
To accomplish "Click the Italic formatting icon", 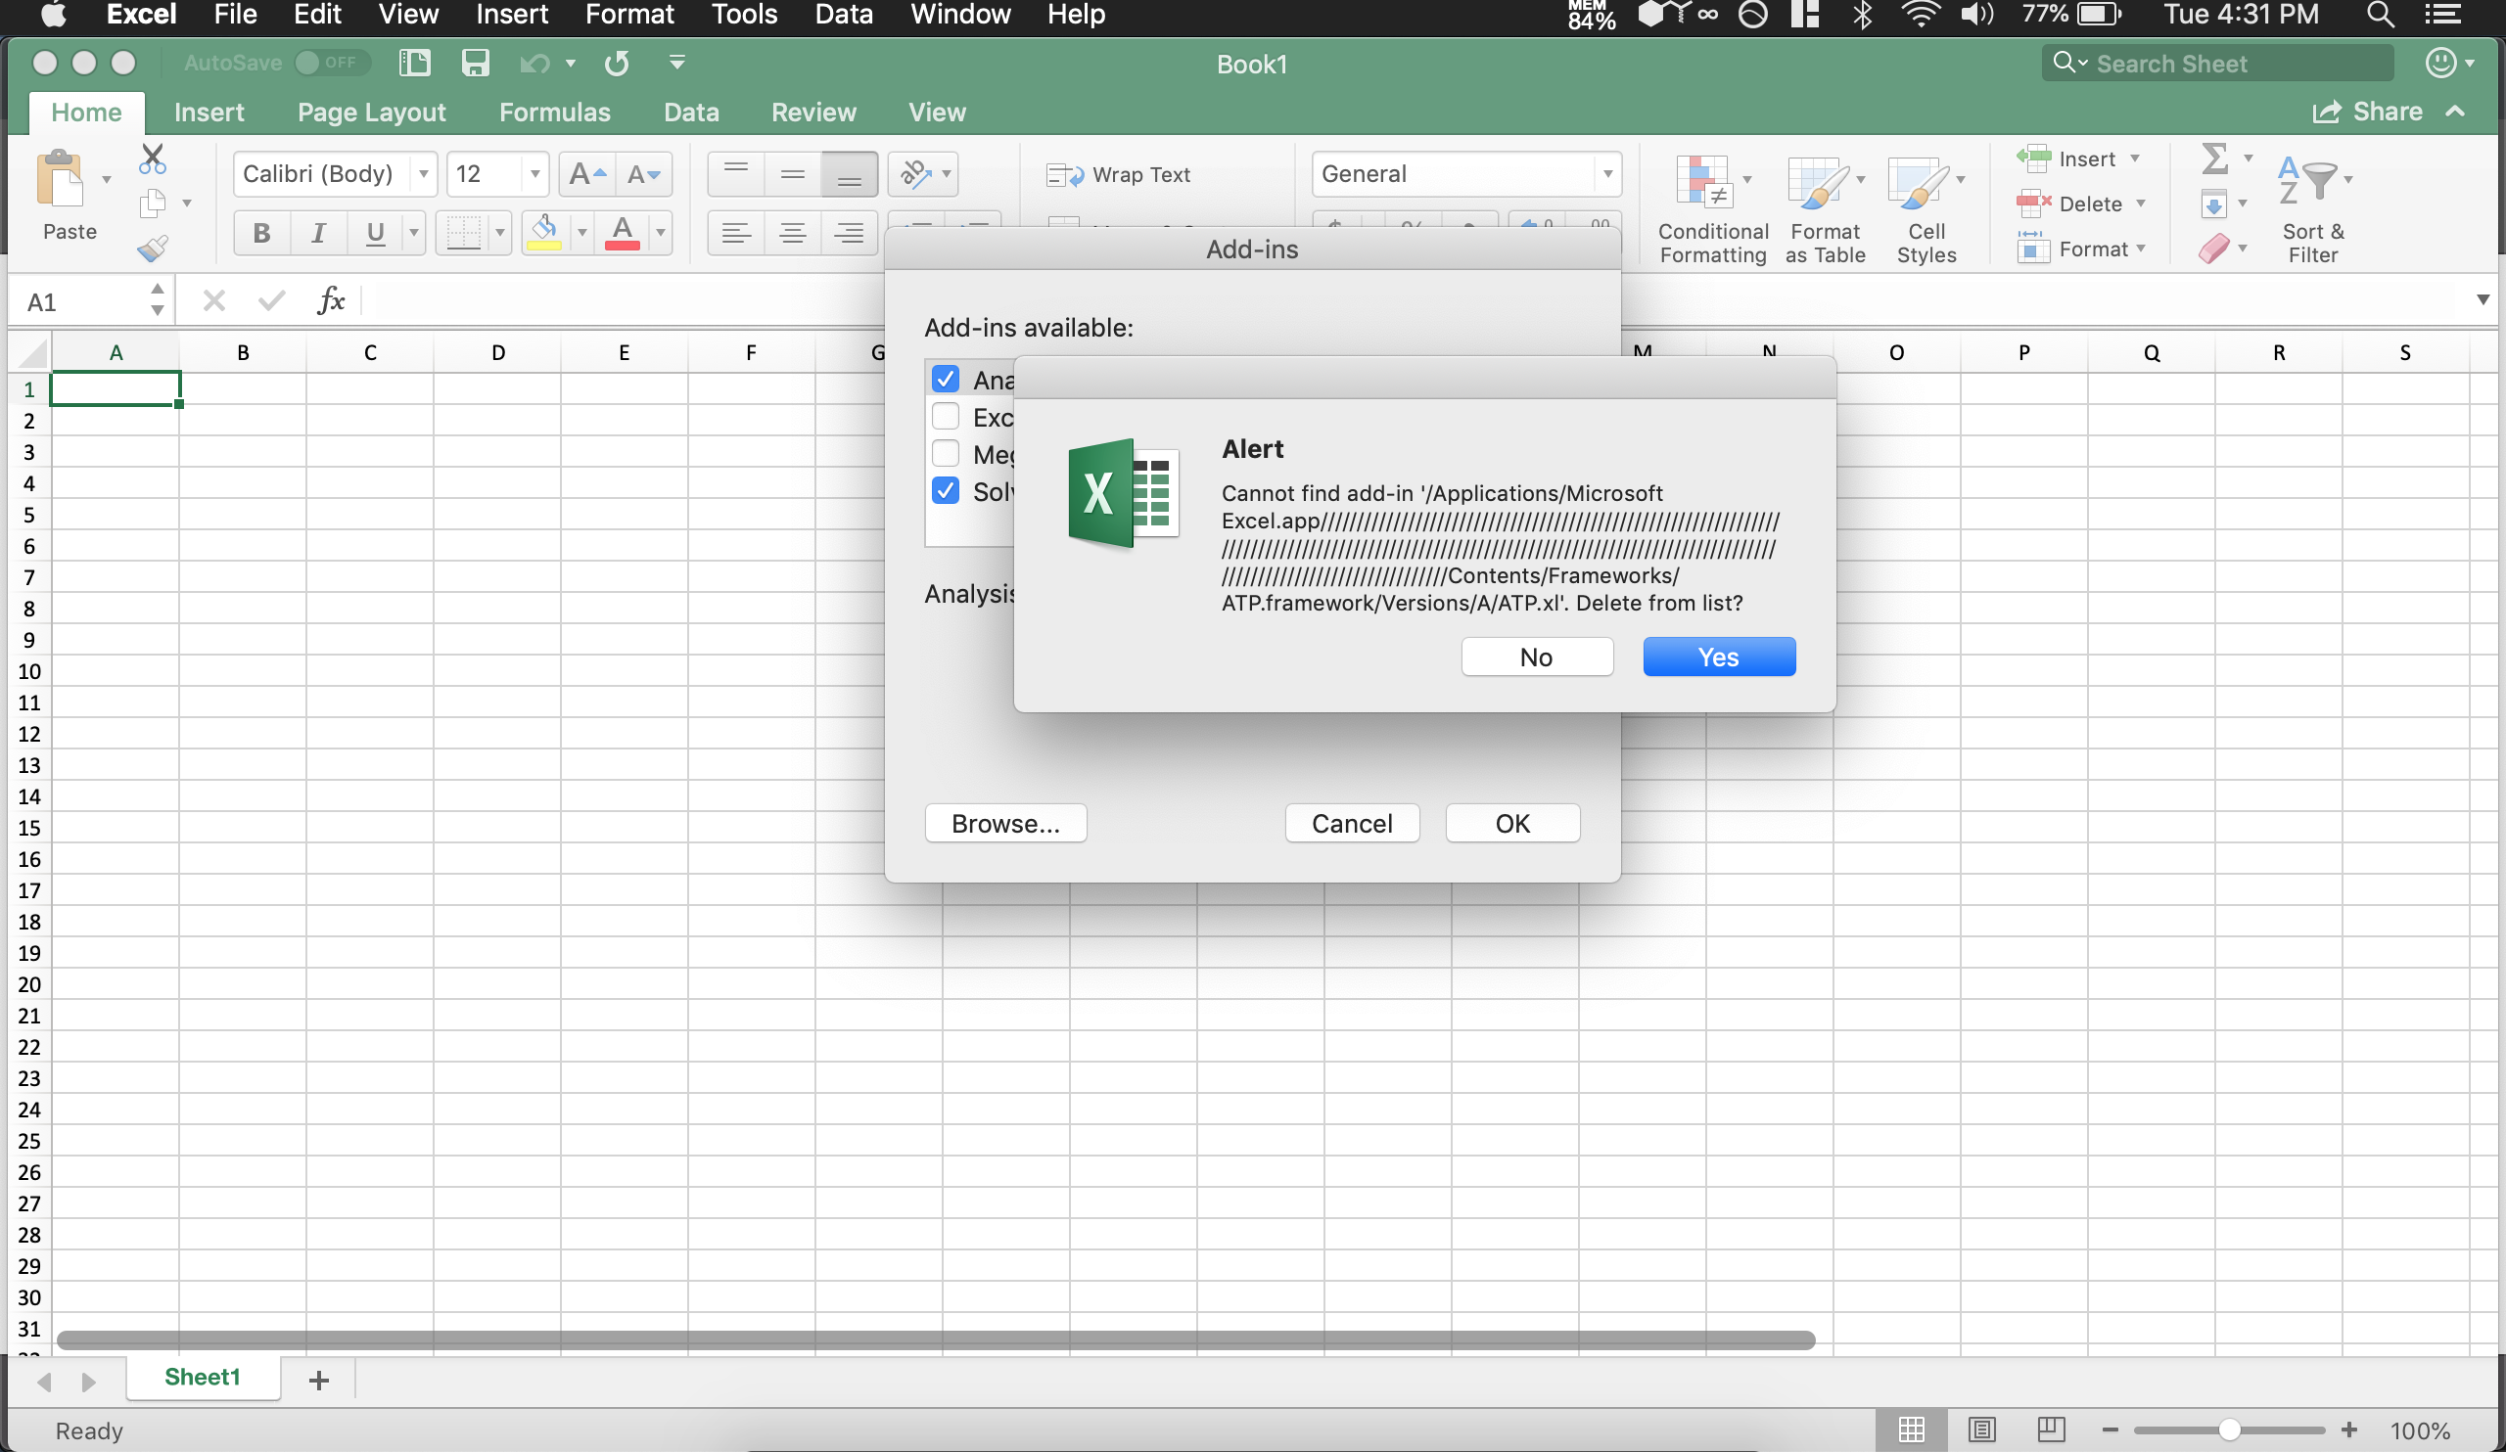I will click(x=318, y=232).
